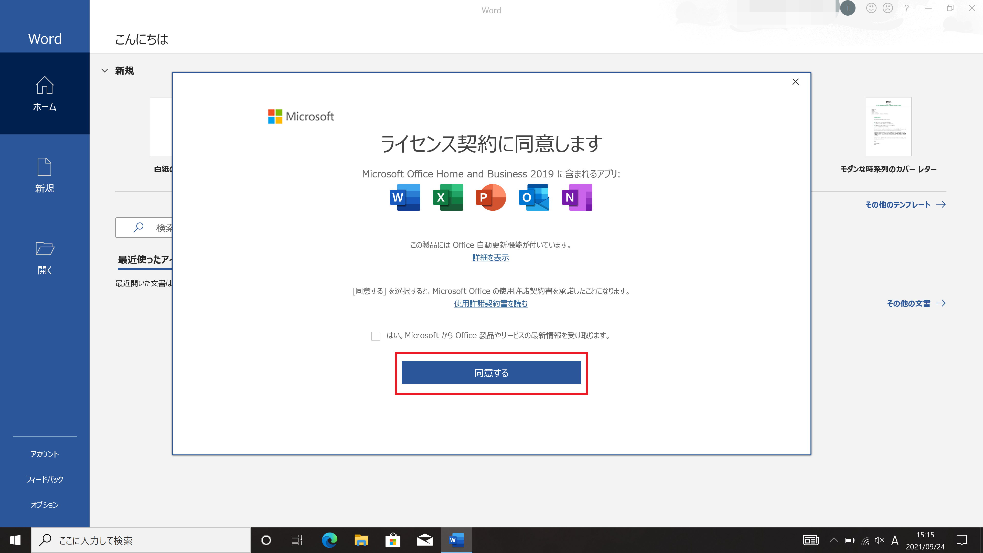
Task: Click the Excel app icon in license dialog
Action: pyautogui.click(x=448, y=197)
